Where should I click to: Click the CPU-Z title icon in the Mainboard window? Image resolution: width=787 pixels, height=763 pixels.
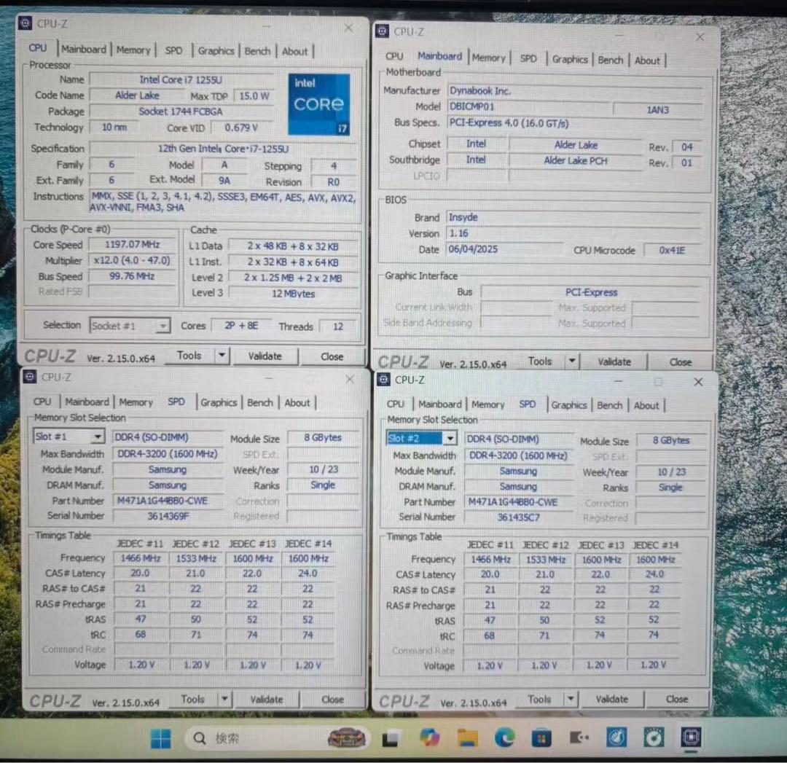pos(383,31)
